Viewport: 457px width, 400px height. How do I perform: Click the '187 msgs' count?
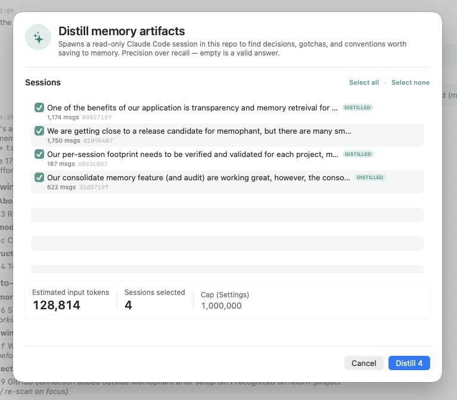(x=61, y=164)
